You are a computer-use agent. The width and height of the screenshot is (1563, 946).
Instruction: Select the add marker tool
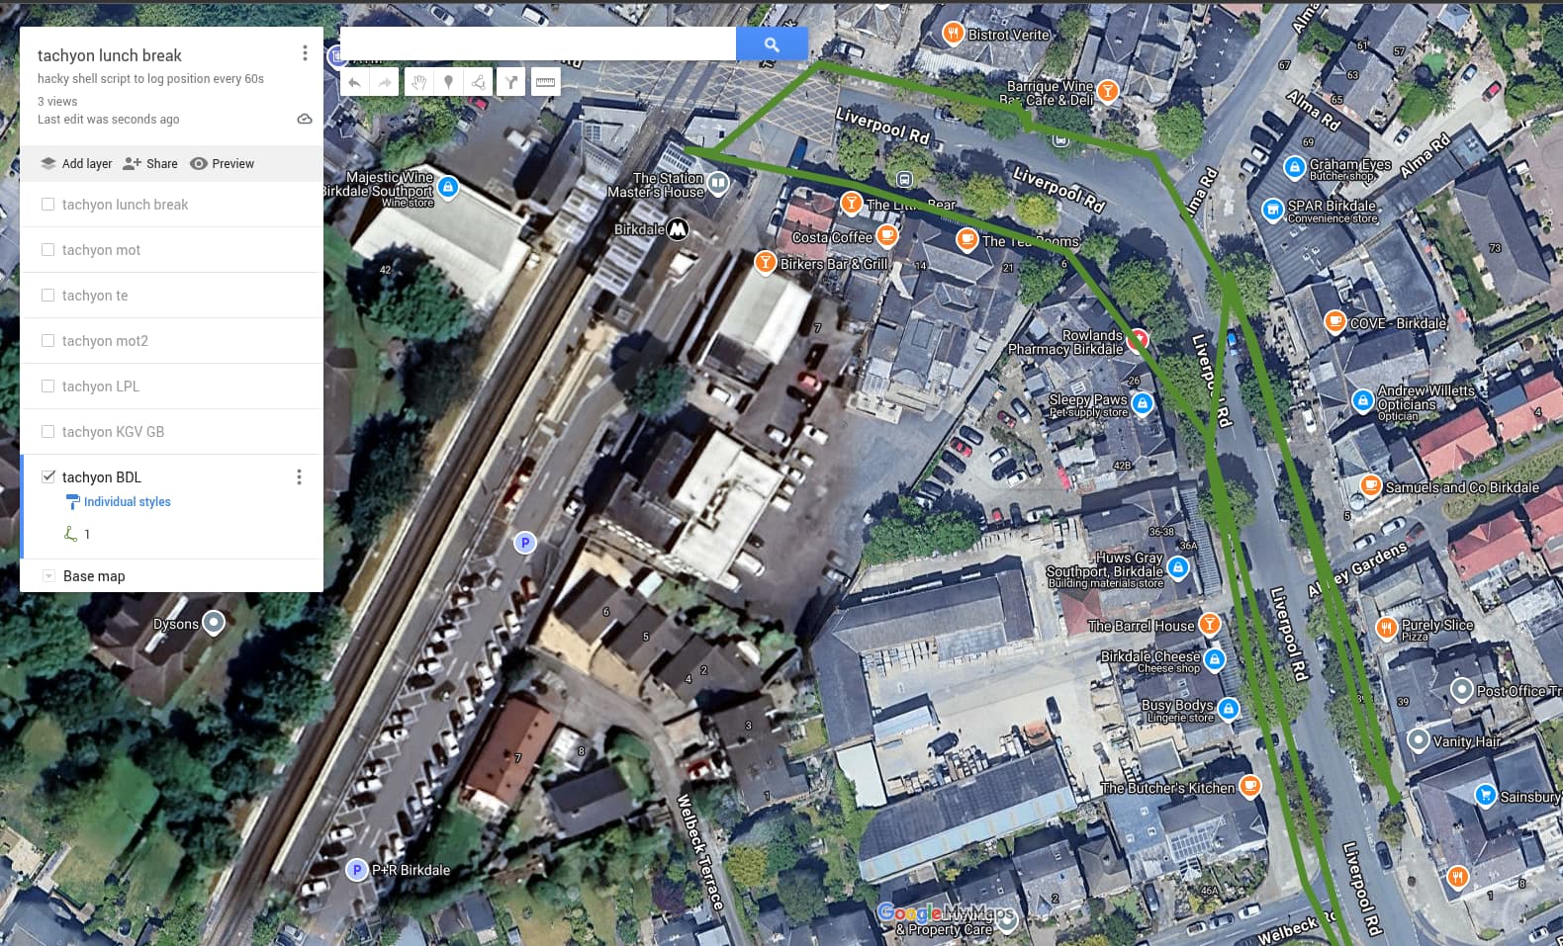pyautogui.click(x=449, y=82)
